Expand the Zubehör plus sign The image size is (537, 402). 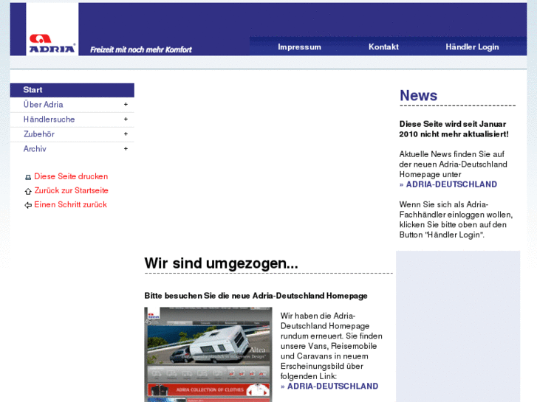(126, 134)
